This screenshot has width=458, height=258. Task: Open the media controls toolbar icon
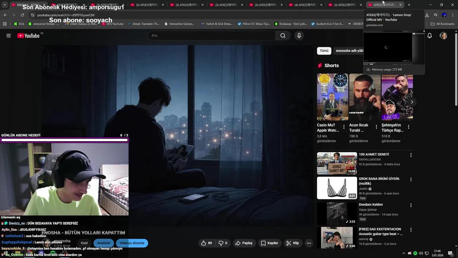coord(435,15)
